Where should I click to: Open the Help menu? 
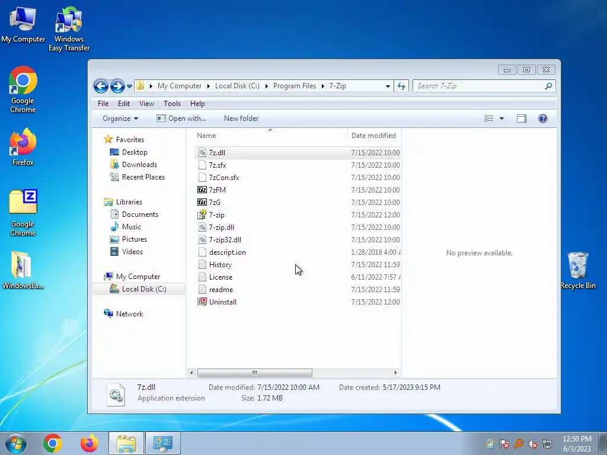point(197,104)
